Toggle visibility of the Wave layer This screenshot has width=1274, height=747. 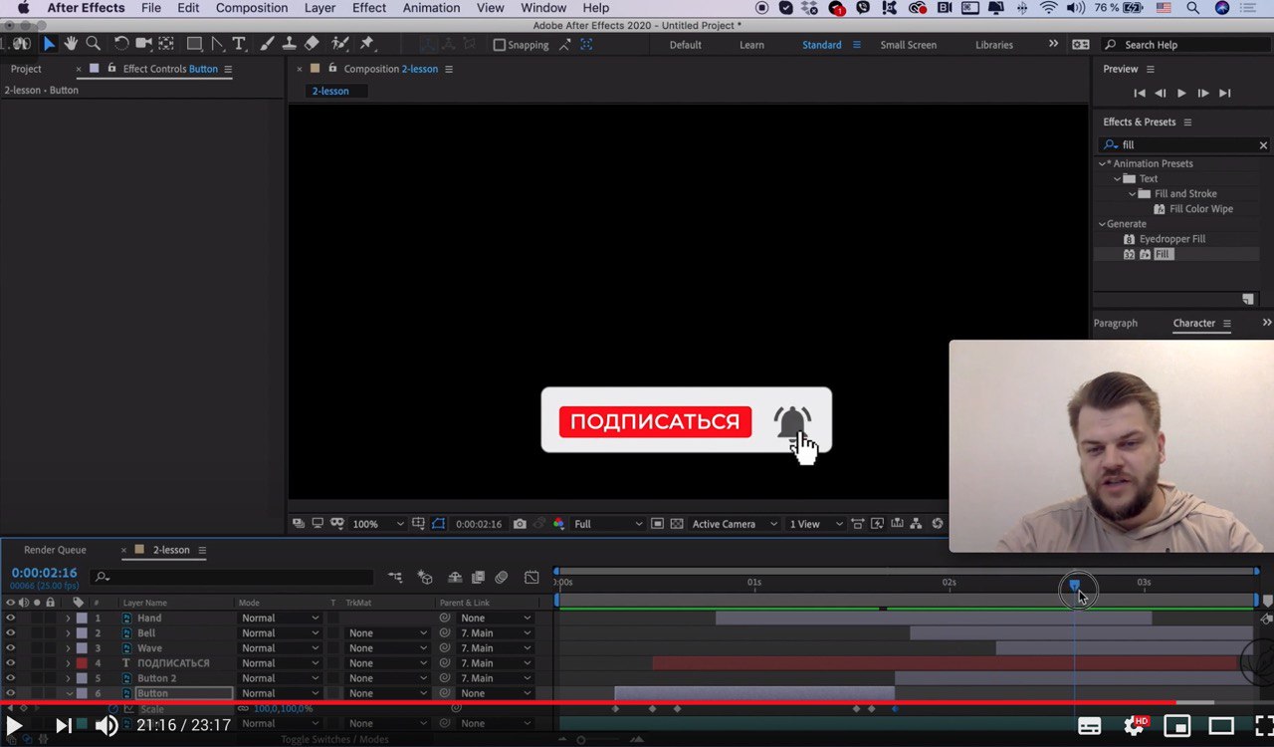tap(11, 648)
